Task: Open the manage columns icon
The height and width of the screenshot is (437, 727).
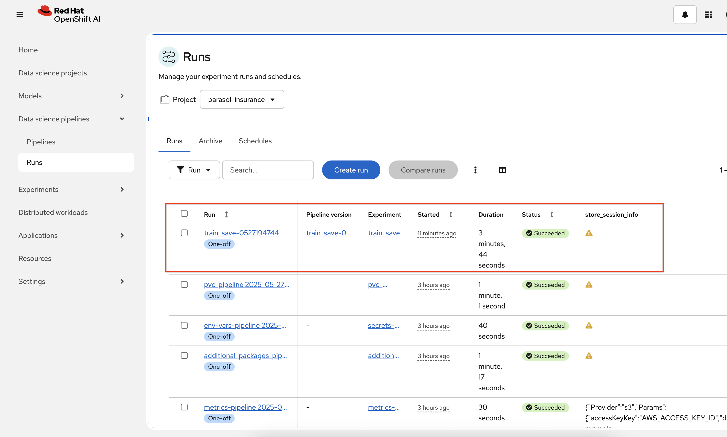Action: (x=502, y=170)
